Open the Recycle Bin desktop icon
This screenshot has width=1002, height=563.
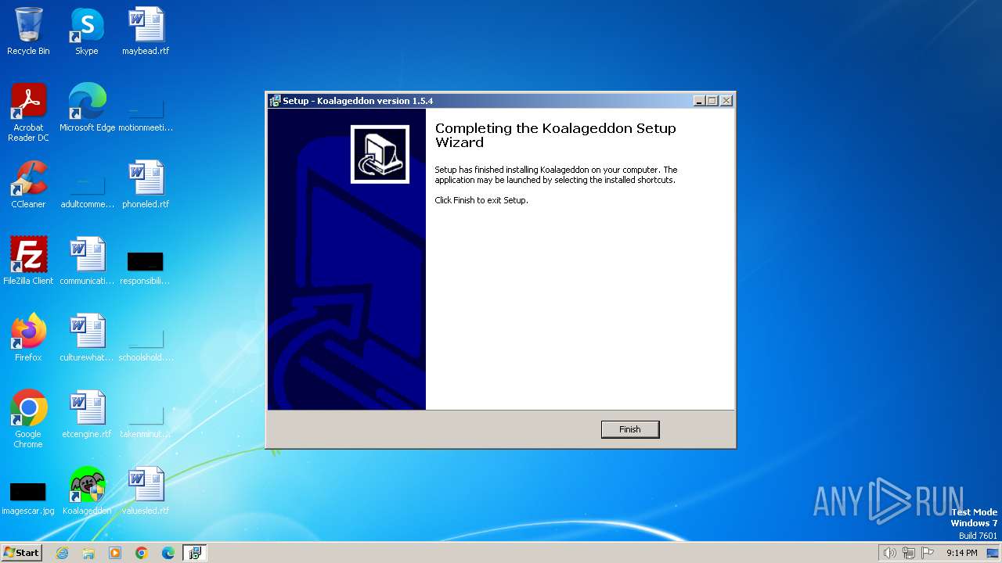click(28, 32)
